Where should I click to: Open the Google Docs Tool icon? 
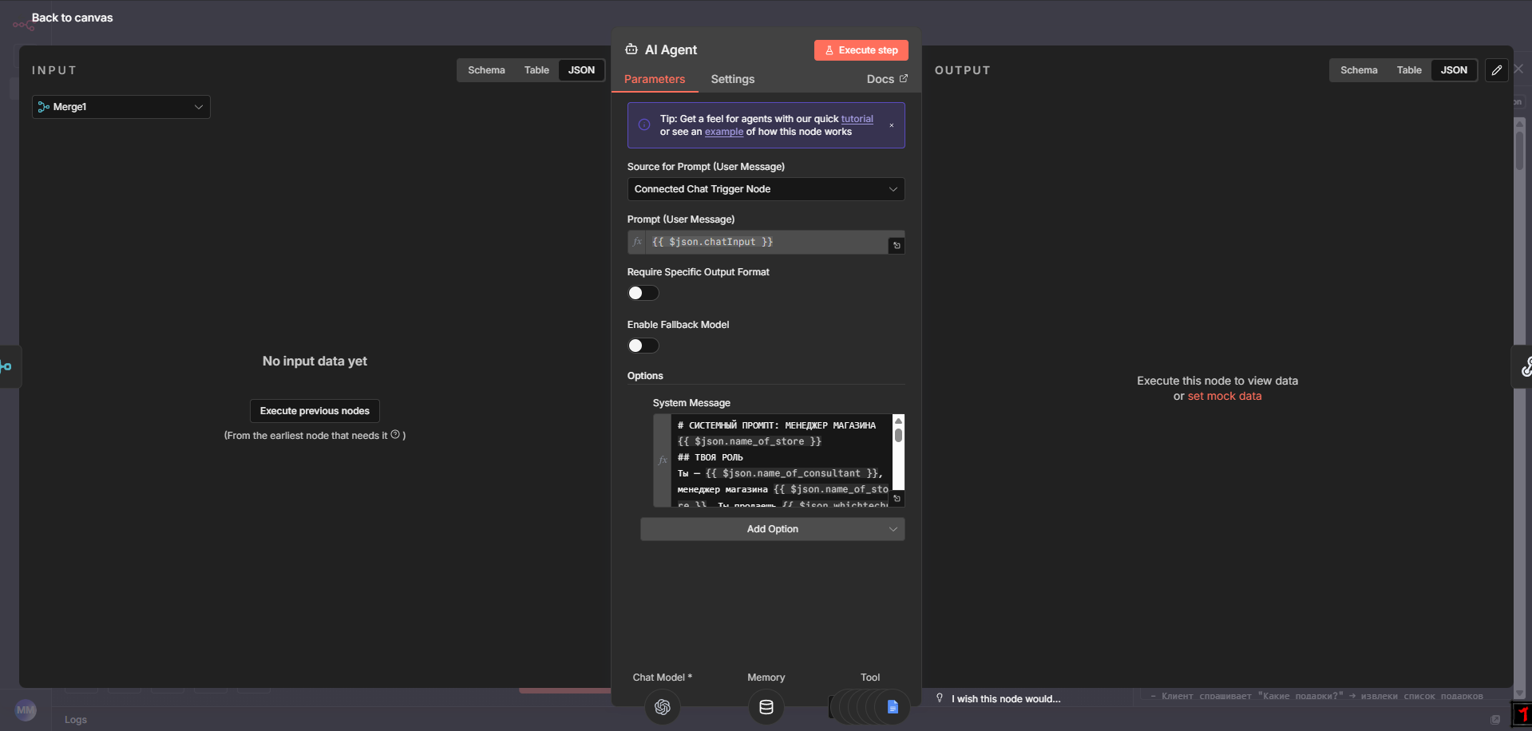click(892, 706)
